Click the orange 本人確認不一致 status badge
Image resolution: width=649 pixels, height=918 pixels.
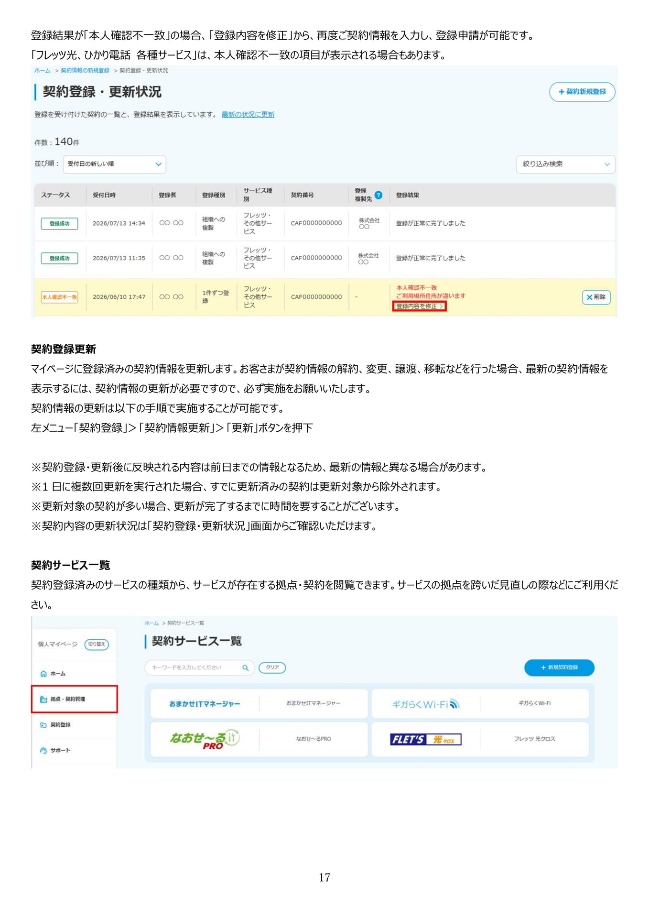(x=59, y=297)
